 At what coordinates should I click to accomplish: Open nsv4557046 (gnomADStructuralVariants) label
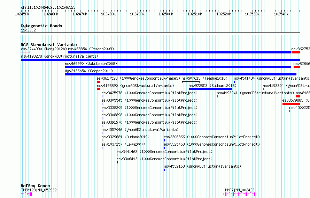click(140, 130)
